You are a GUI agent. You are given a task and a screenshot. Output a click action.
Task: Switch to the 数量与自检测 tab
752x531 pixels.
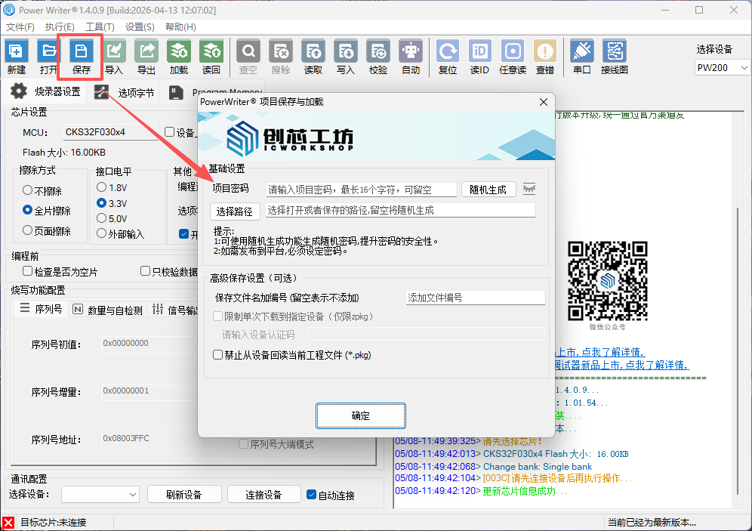pyautogui.click(x=108, y=310)
